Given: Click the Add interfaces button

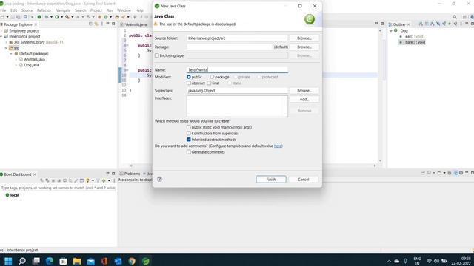Looking at the screenshot, I should (304, 99).
